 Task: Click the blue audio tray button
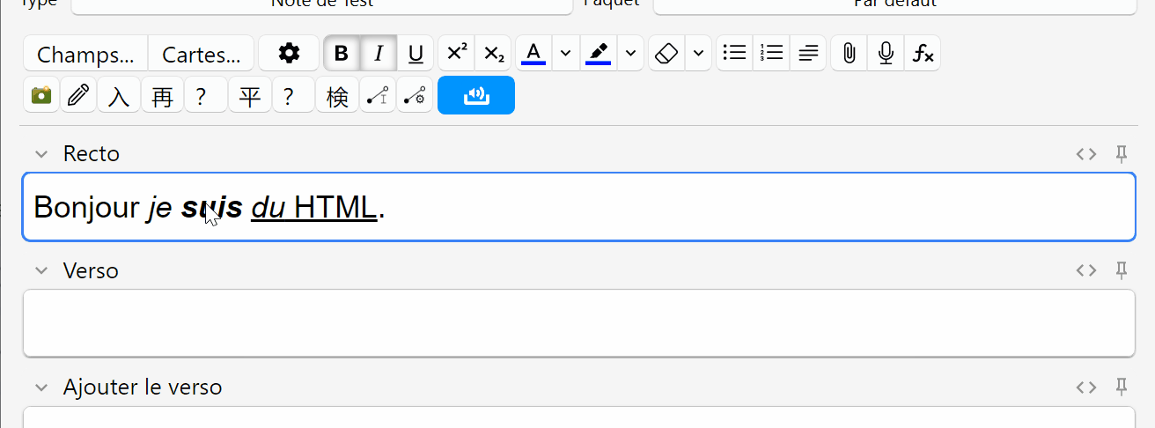coord(476,95)
